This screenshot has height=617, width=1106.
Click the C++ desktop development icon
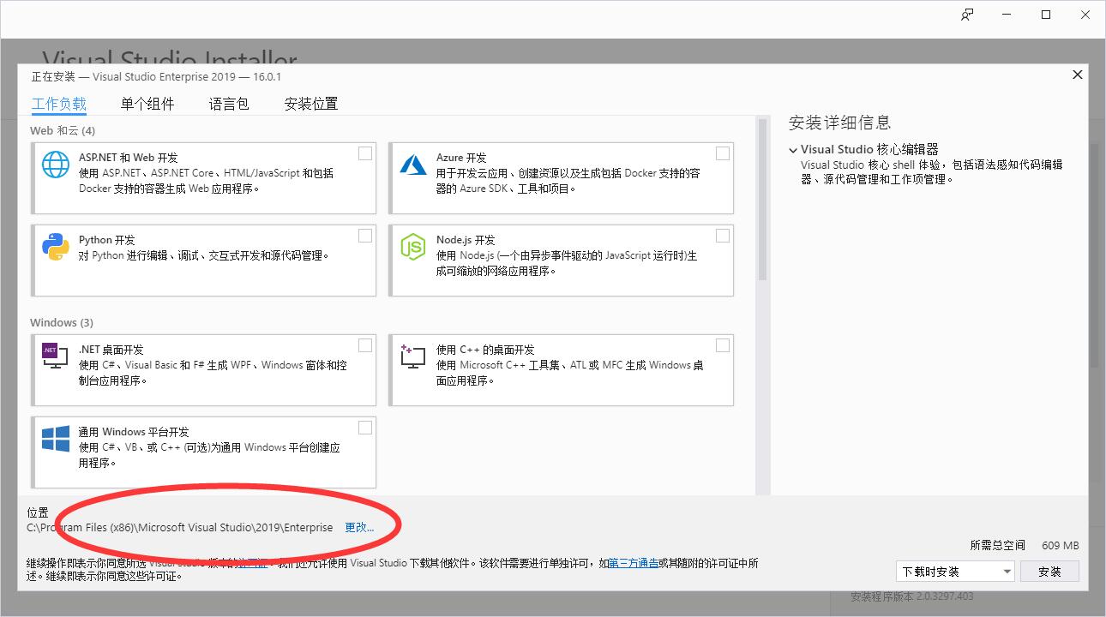(x=413, y=356)
